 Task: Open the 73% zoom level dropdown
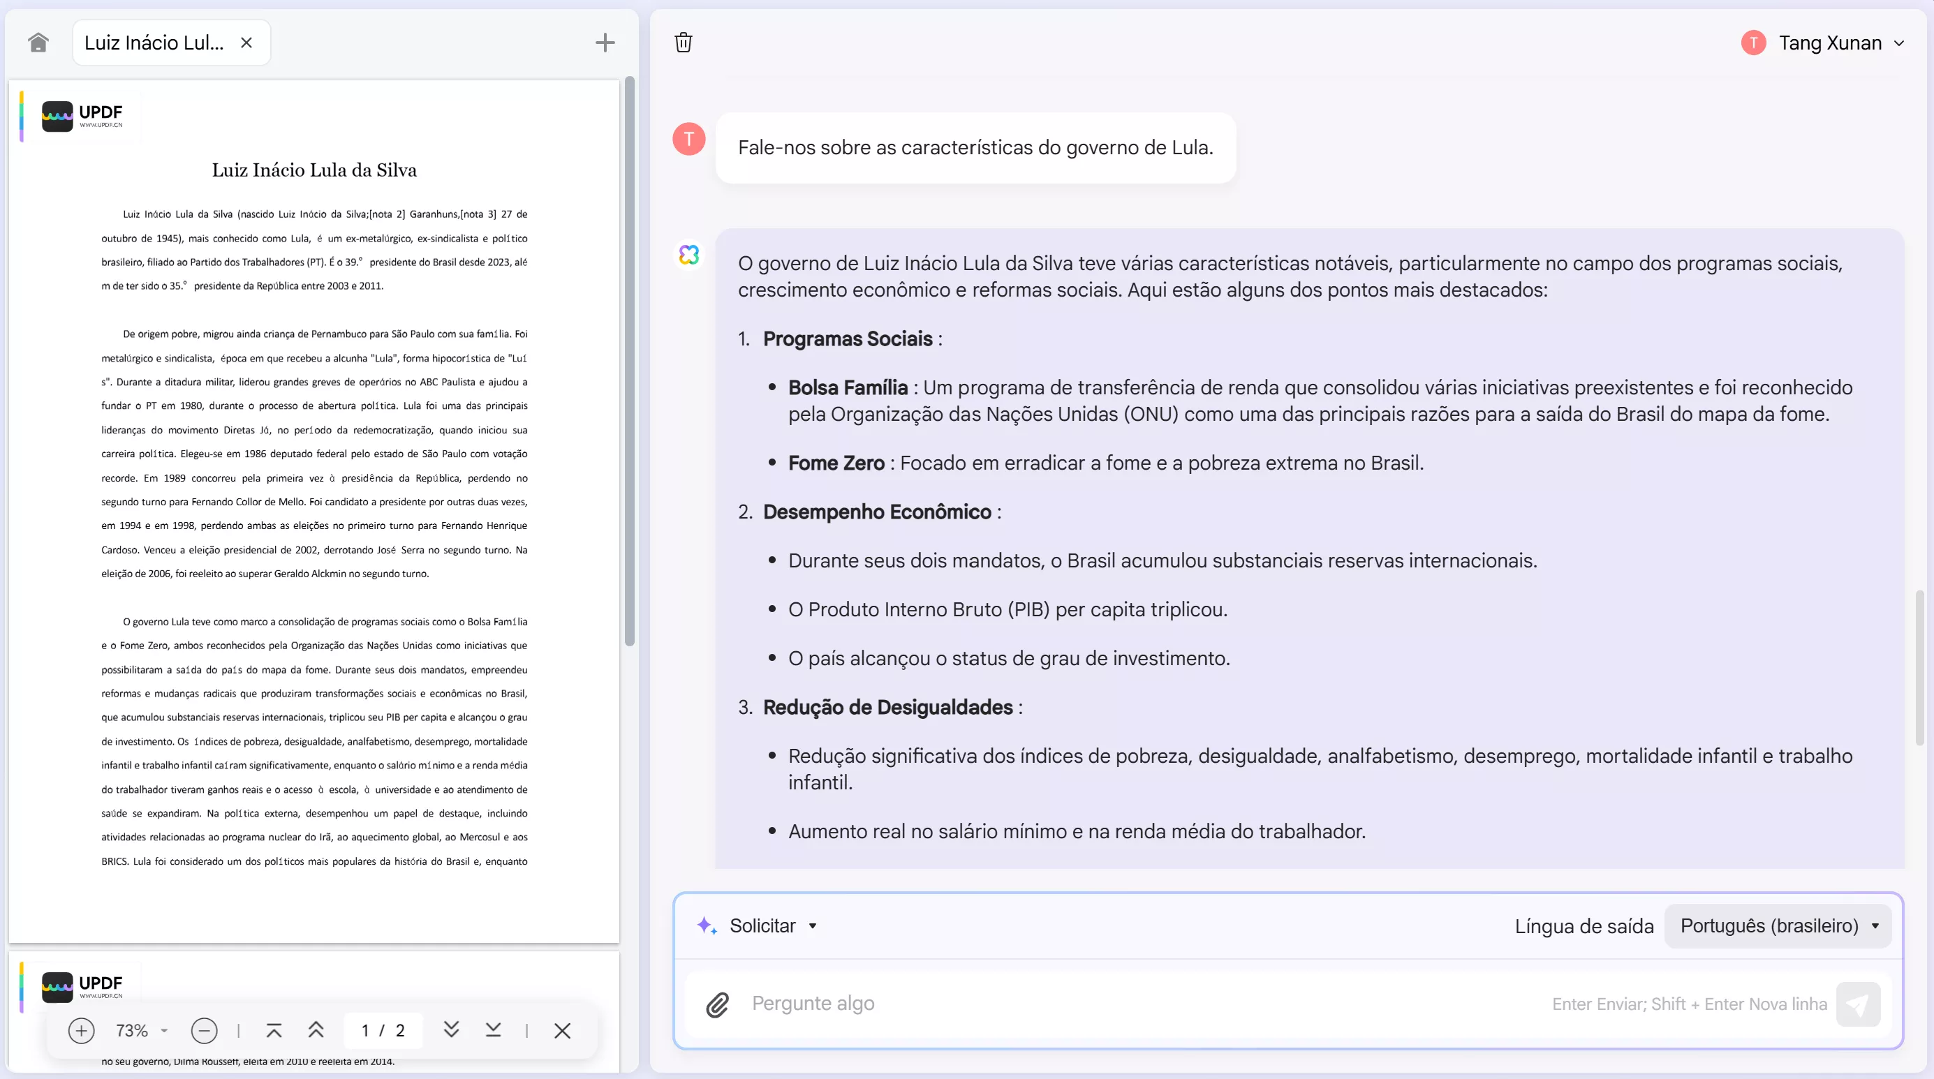(x=142, y=1030)
